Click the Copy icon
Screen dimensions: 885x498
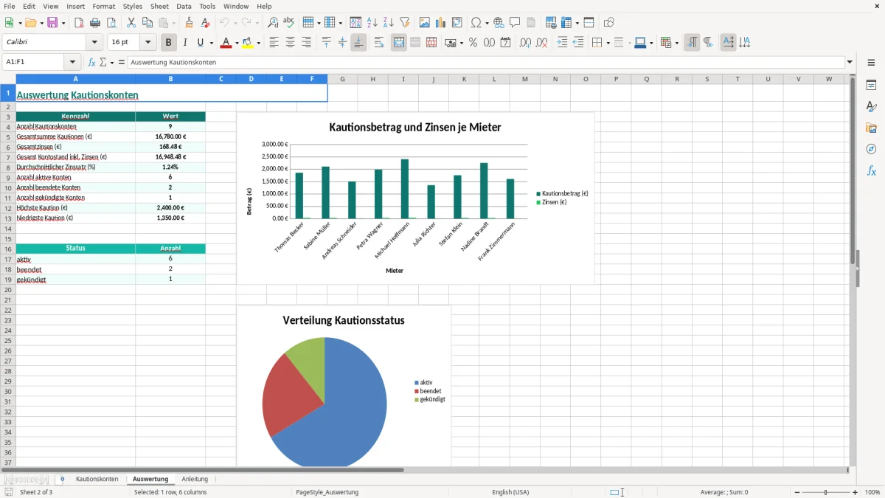[147, 23]
